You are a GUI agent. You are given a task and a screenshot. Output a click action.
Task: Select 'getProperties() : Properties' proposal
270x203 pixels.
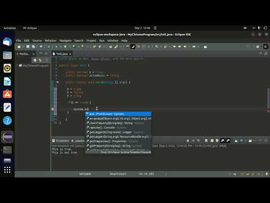[119, 141]
